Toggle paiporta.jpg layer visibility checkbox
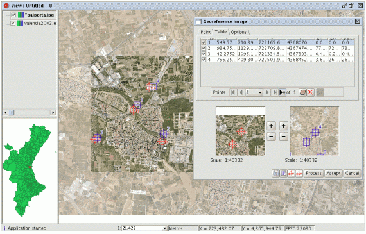 13,15
